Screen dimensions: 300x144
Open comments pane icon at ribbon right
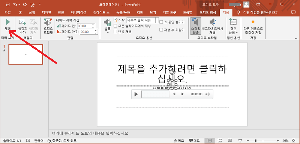(x=293, y=12)
